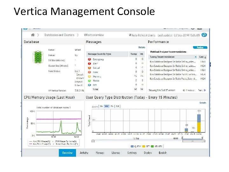Set chart zoom to 4h
This screenshot has height=172, width=229.
pos(107,106)
